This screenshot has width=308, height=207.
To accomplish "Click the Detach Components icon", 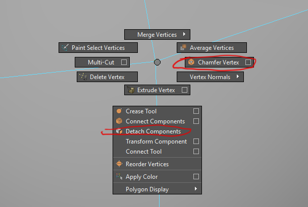I will 119,131.
